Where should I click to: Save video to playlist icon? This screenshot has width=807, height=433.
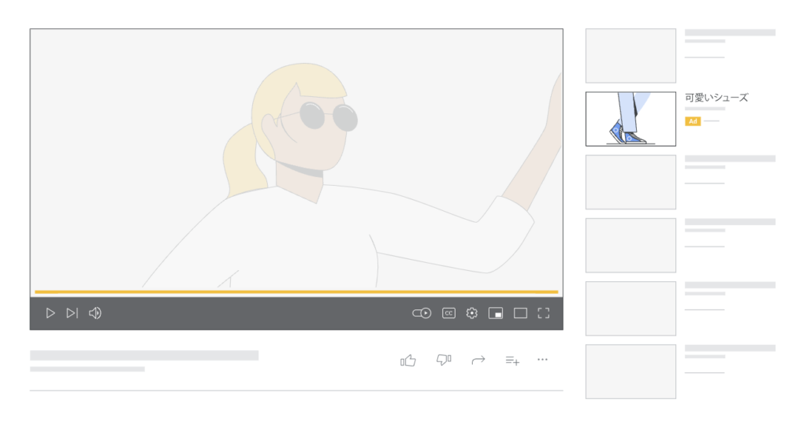pos(512,361)
